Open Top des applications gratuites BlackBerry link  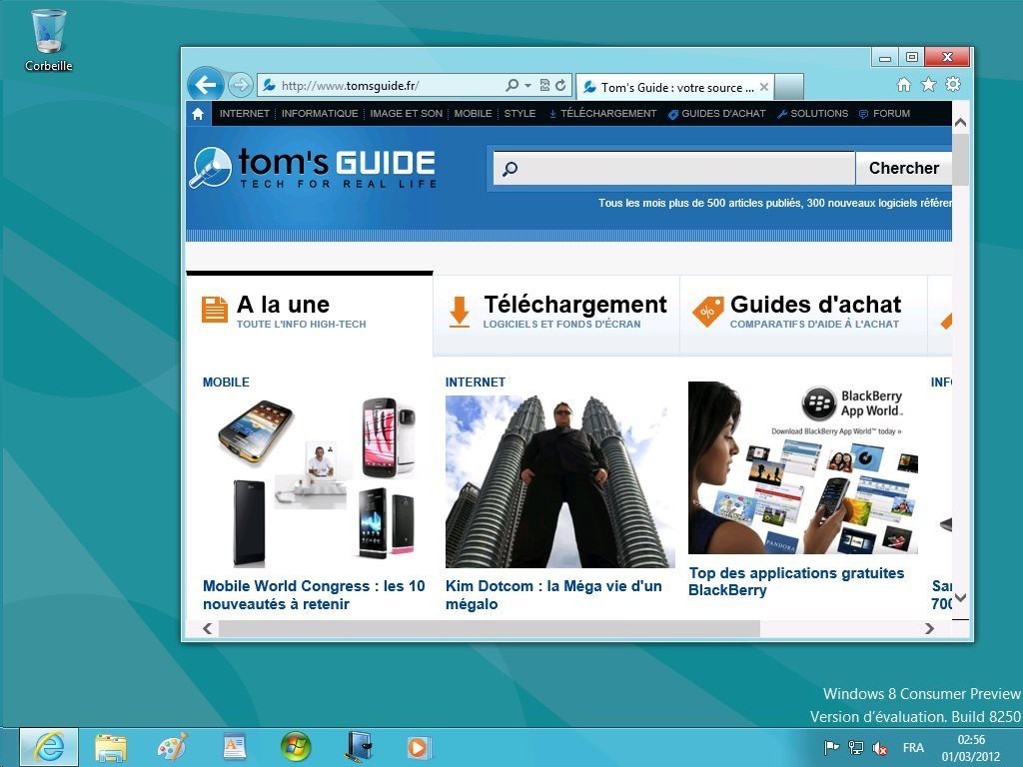[796, 581]
